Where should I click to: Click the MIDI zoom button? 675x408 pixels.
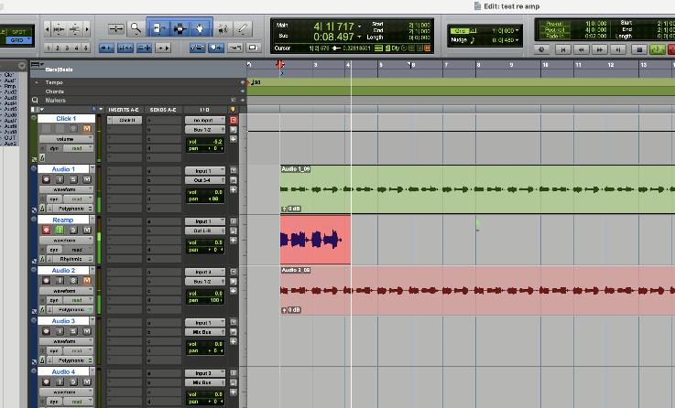click(x=74, y=29)
